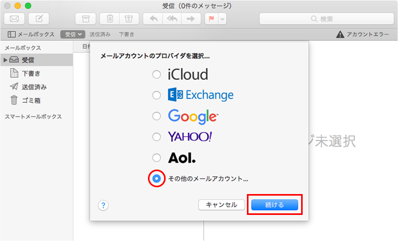Open help with question mark button
Viewport: 398px width, 241px height.
click(x=103, y=205)
